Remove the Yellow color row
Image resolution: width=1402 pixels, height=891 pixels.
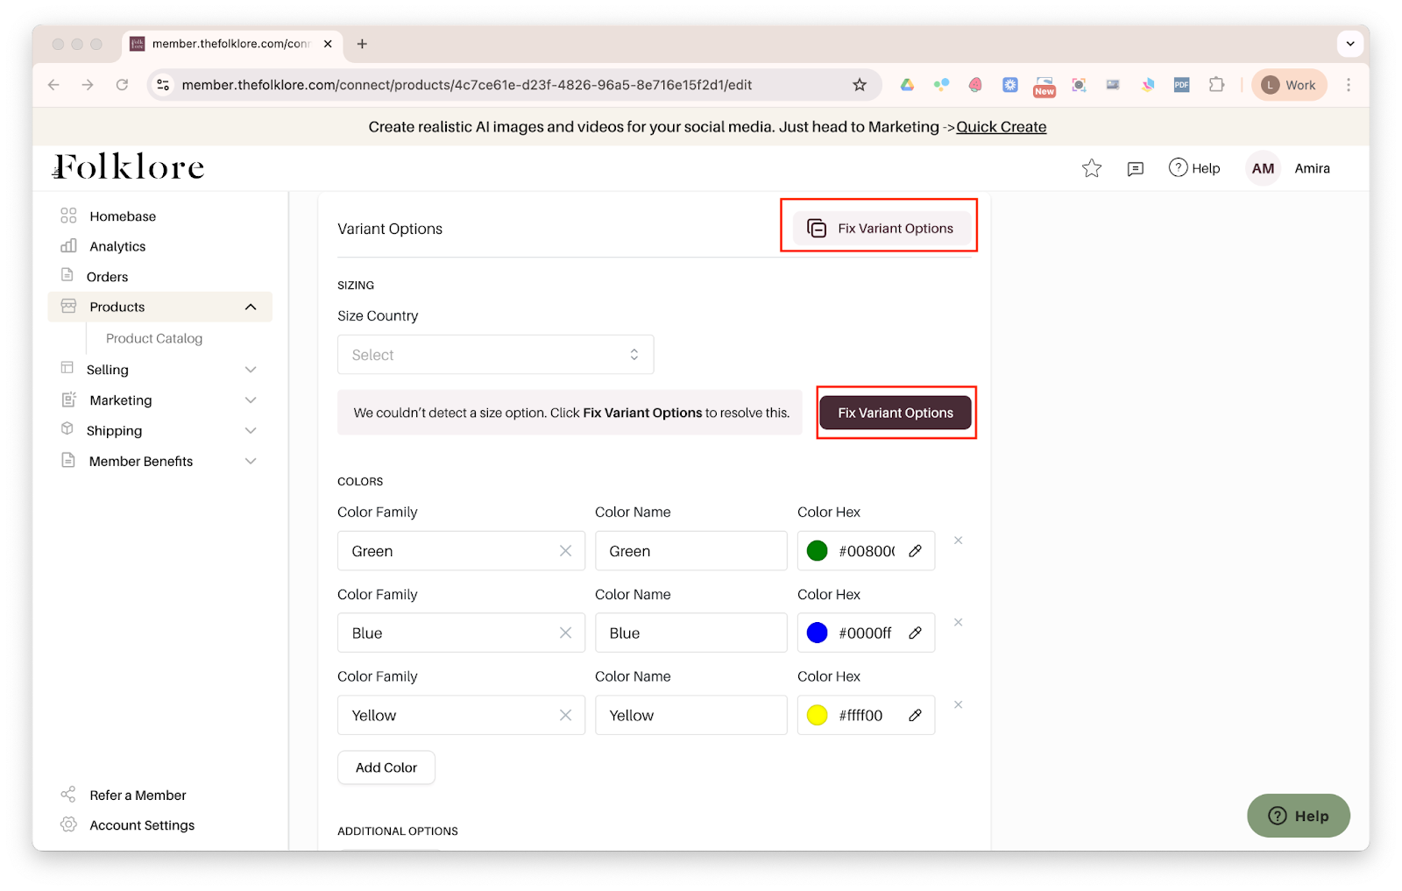pyautogui.click(x=958, y=705)
